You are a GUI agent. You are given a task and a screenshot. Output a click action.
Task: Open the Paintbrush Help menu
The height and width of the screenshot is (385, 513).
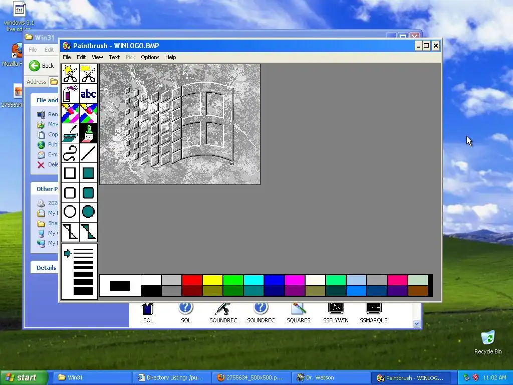(x=170, y=57)
